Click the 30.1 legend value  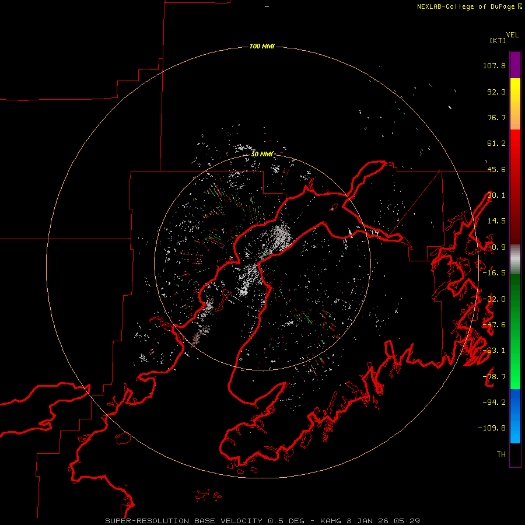coord(496,195)
